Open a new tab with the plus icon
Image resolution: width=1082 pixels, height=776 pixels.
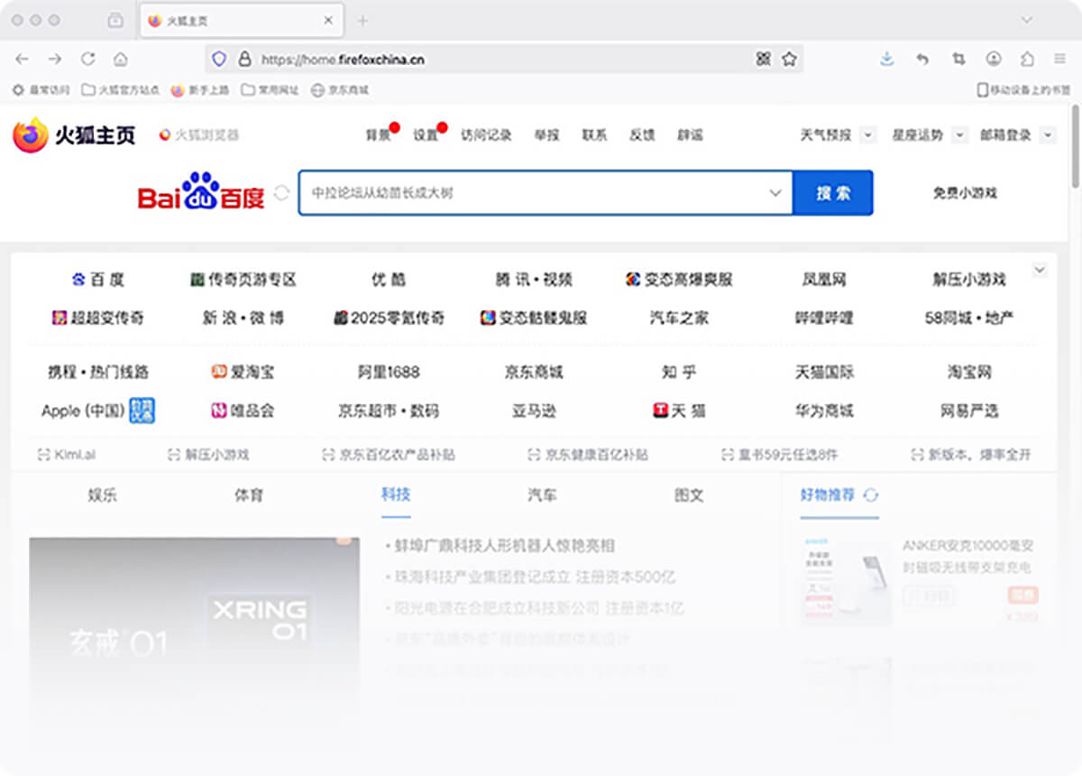click(362, 21)
